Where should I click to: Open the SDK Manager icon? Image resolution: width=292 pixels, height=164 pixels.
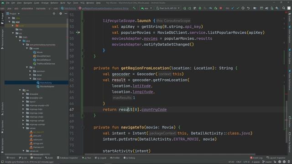277,8
